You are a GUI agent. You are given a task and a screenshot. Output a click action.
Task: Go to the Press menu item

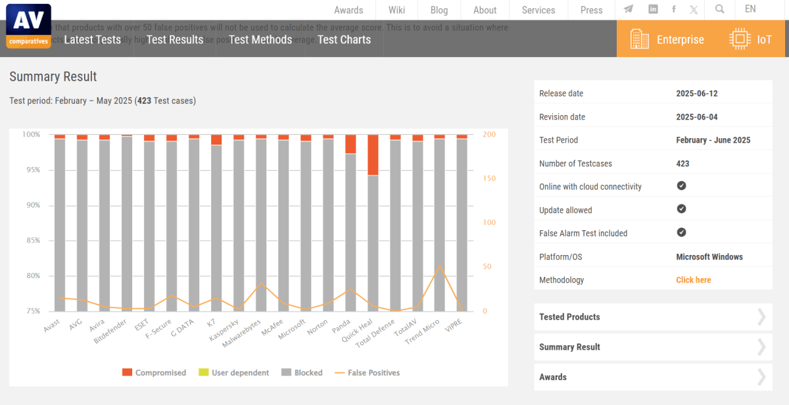click(x=592, y=10)
